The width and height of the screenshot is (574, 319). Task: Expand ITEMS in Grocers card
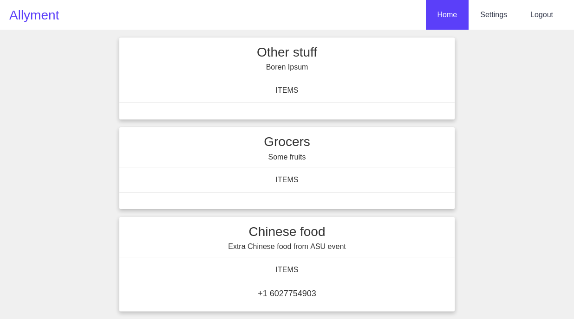tap(287, 180)
